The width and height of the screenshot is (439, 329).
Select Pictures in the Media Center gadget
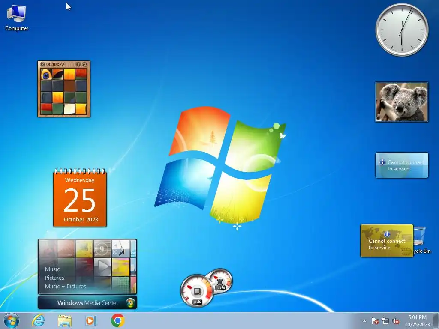(x=54, y=278)
